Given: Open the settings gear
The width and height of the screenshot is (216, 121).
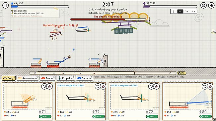Looking at the screenshot, I should pos(203,5).
